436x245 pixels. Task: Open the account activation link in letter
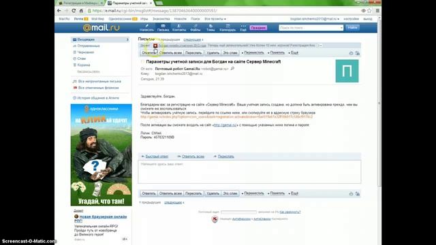click(226, 117)
